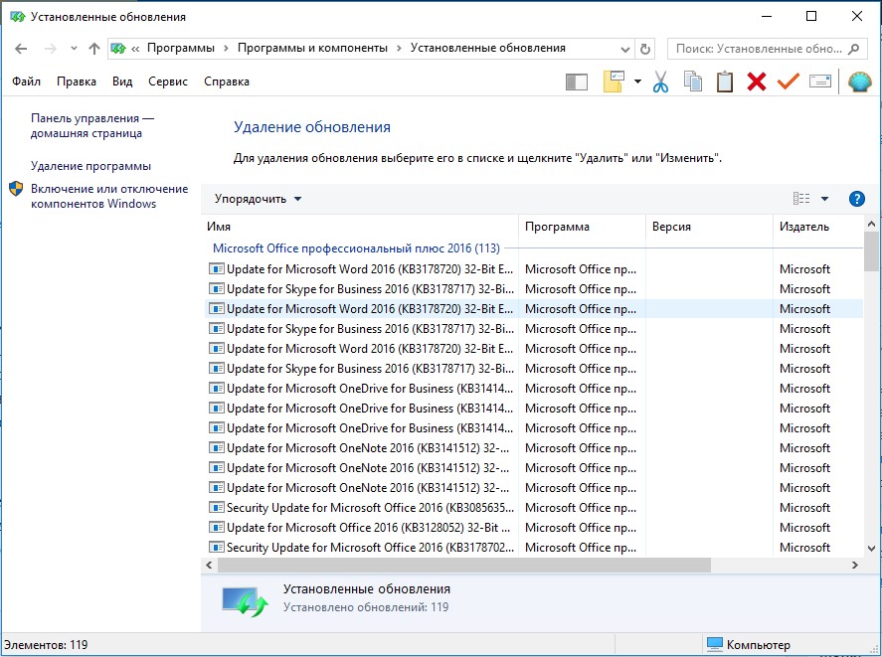This screenshot has width=882, height=657.
Task: Open the 'Удаление программы' link
Action: coord(90,167)
